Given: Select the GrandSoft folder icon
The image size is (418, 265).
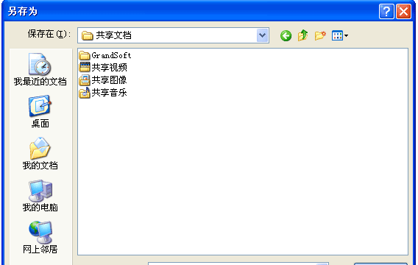Looking at the screenshot, I should (85, 55).
